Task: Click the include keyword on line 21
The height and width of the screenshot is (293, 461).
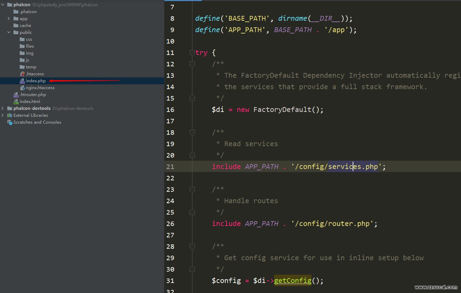Action: pyautogui.click(x=226, y=167)
